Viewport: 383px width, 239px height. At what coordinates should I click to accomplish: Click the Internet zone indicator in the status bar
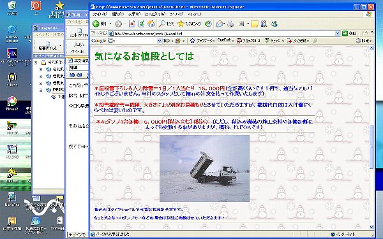(x=342, y=234)
